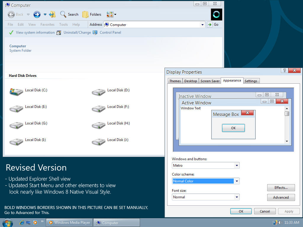Click the Advanced button in Display Properties
303x227 pixels.
[x=281, y=197]
